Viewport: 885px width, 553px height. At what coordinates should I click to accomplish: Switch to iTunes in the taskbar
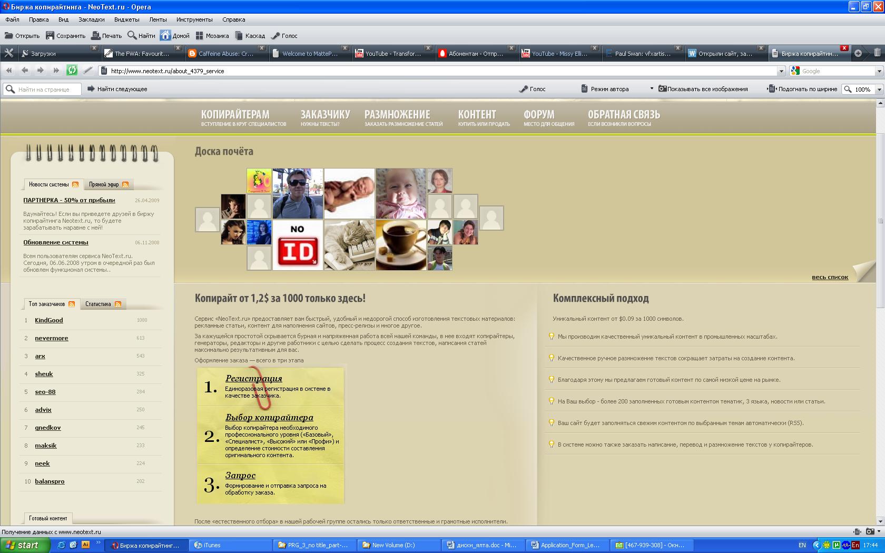coord(231,545)
